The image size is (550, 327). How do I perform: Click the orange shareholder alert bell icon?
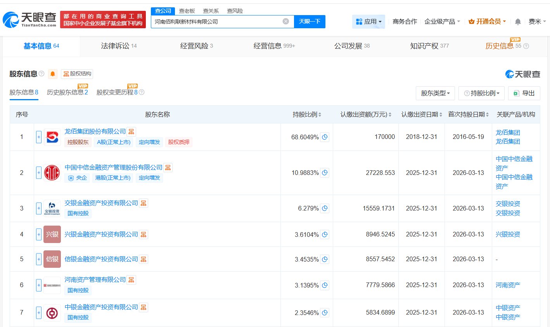click(53, 74)
